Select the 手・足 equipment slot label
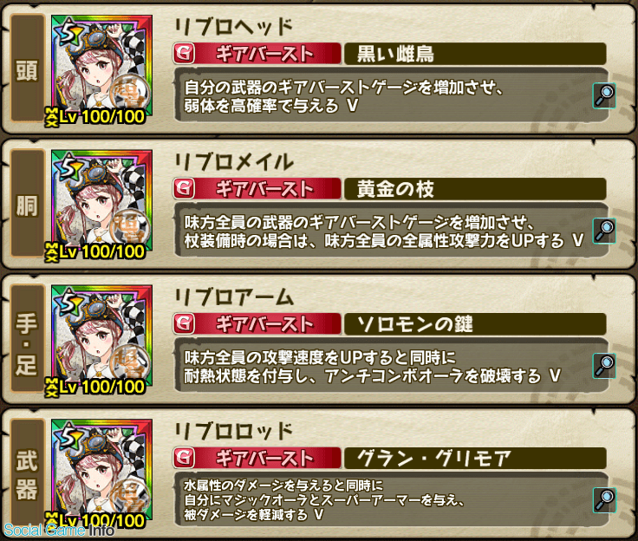638x541 pixels. pos(27,338)
